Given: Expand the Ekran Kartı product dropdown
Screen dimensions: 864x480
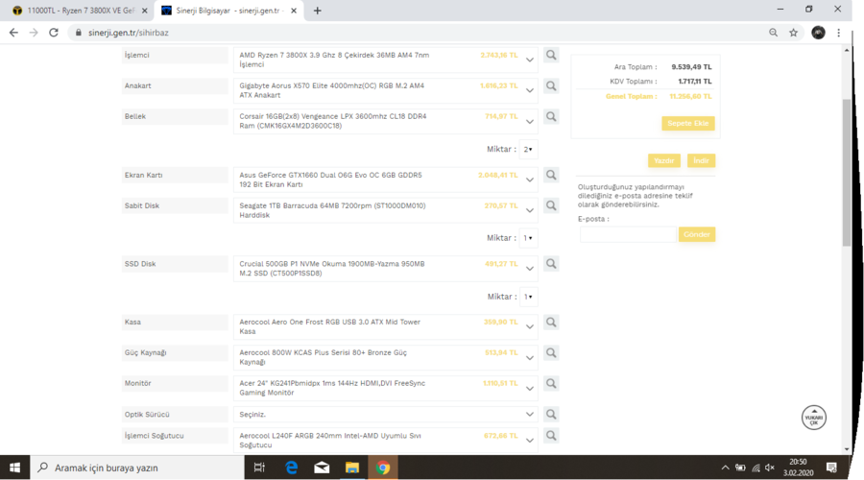Looking at the screenshot, I should pyautogui.click(x=530, y=180).
